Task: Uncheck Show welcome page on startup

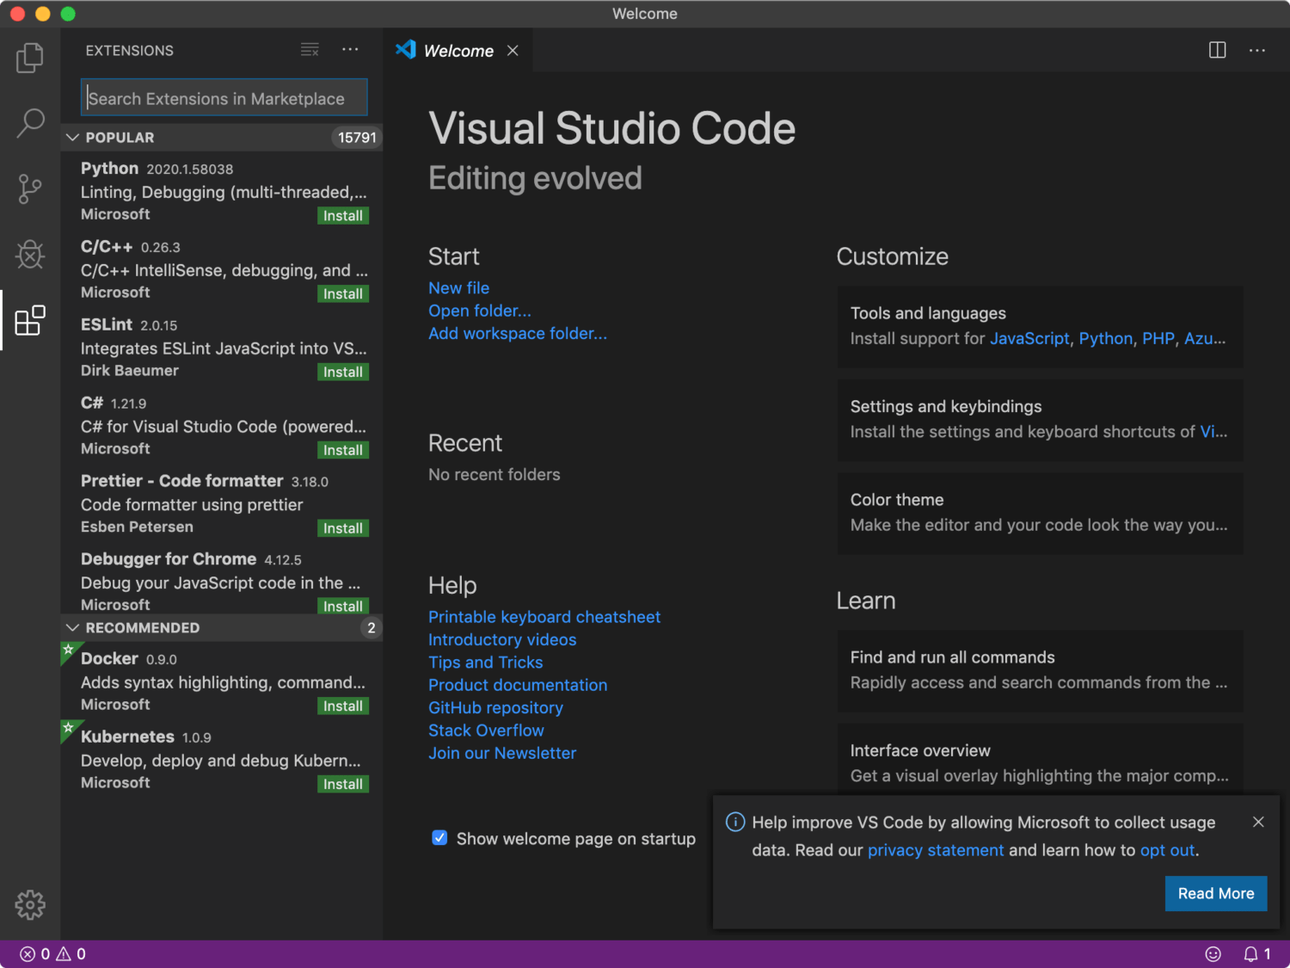Action: 439,838
